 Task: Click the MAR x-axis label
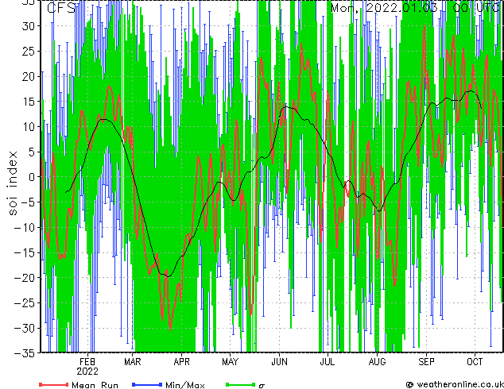133,362
